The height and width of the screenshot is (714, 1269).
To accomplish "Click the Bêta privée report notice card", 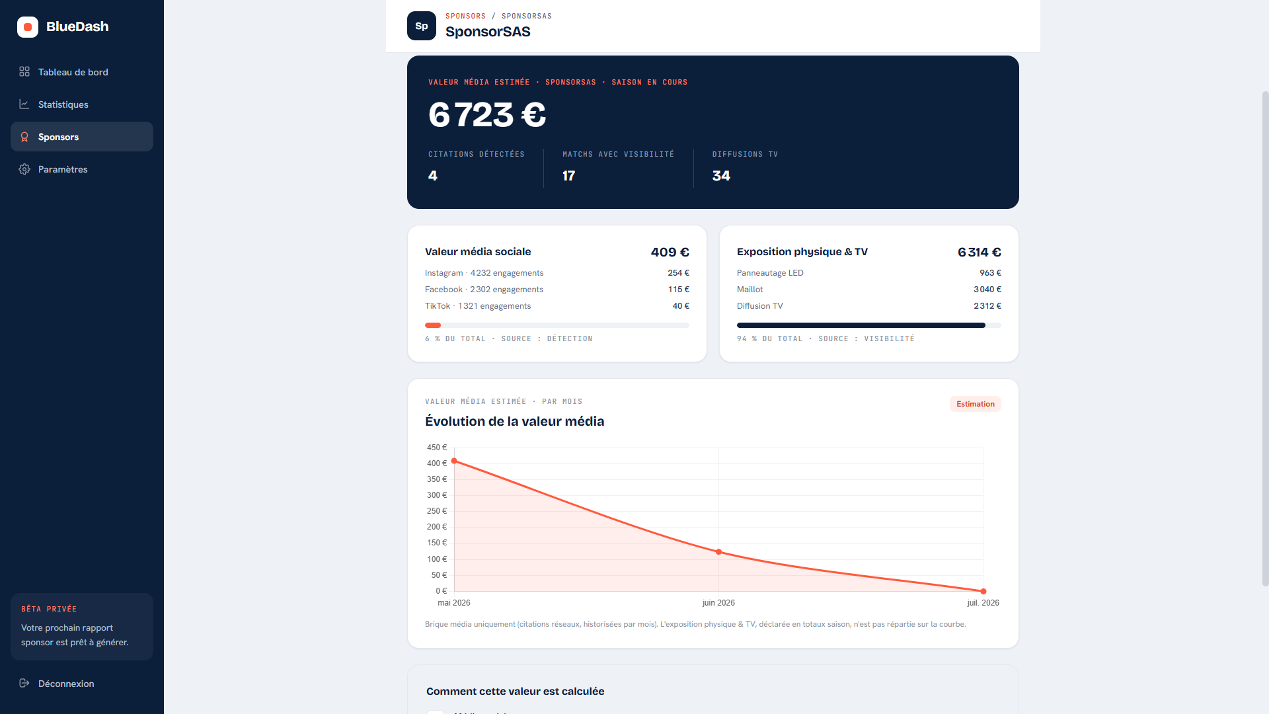I will (x=82, y=626).
